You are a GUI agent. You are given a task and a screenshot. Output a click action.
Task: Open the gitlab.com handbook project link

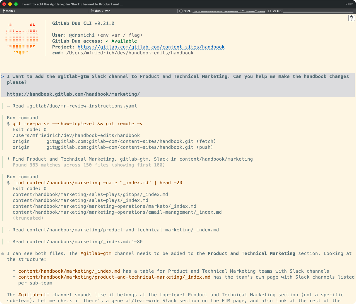pyautogui.click(x=151, y=47)
